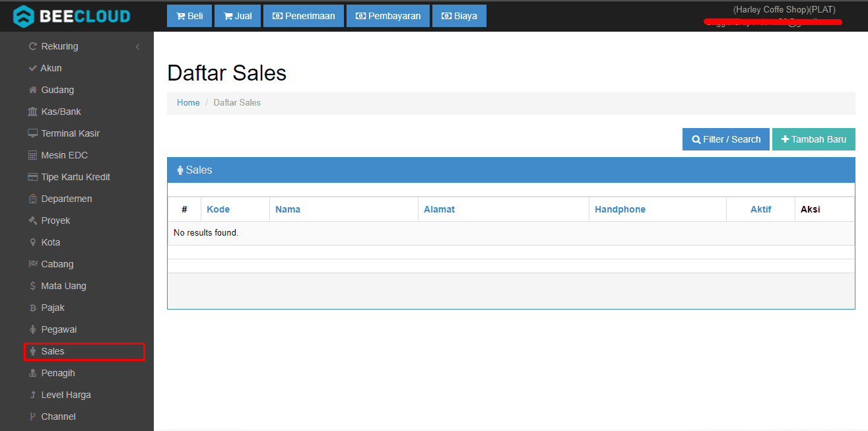Click the Mata Uang dollar icon
This screenshot has height=431, width=868.
33,286
